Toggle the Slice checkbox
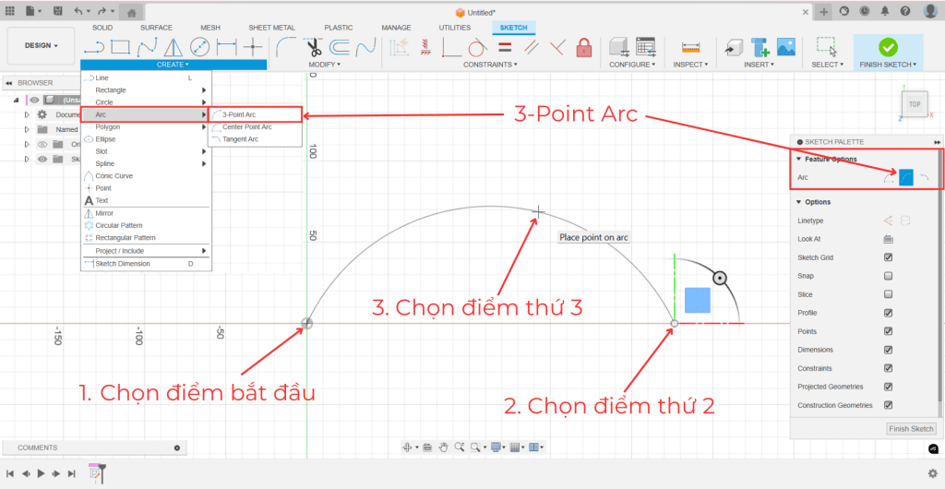Viewport: 945px width, 489px height. [888, 294]
